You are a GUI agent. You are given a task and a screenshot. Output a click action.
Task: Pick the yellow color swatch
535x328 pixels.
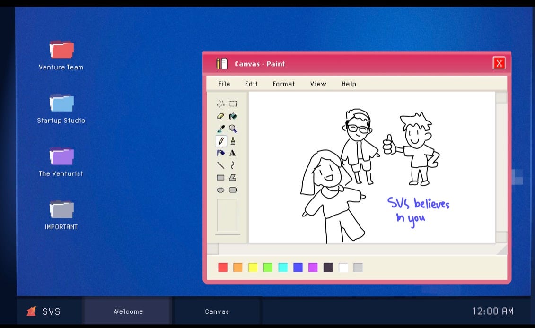253,268
